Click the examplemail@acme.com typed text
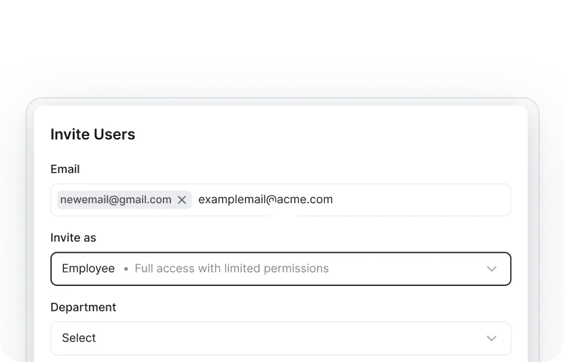Screen dimensions: 564x362 [265, 200]
